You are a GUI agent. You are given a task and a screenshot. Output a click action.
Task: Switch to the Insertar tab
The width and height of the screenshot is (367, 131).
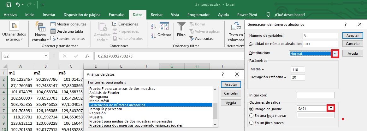tap(49, 15)
